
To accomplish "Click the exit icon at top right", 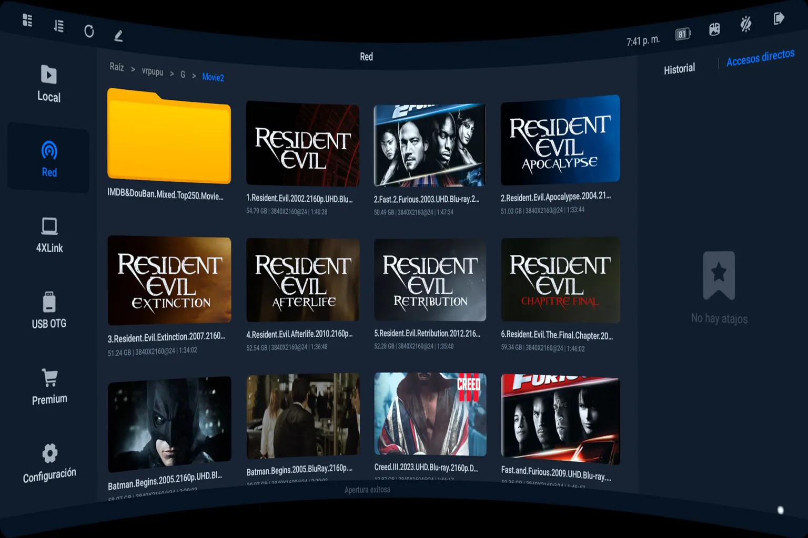I will point(779,18).
